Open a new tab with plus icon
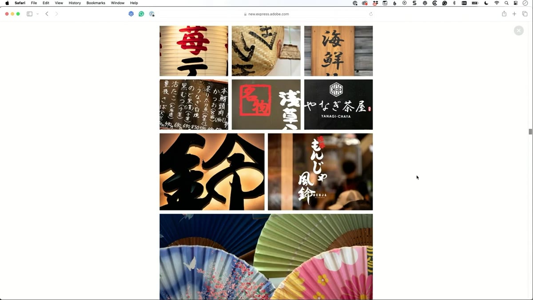 pos(514,14)
